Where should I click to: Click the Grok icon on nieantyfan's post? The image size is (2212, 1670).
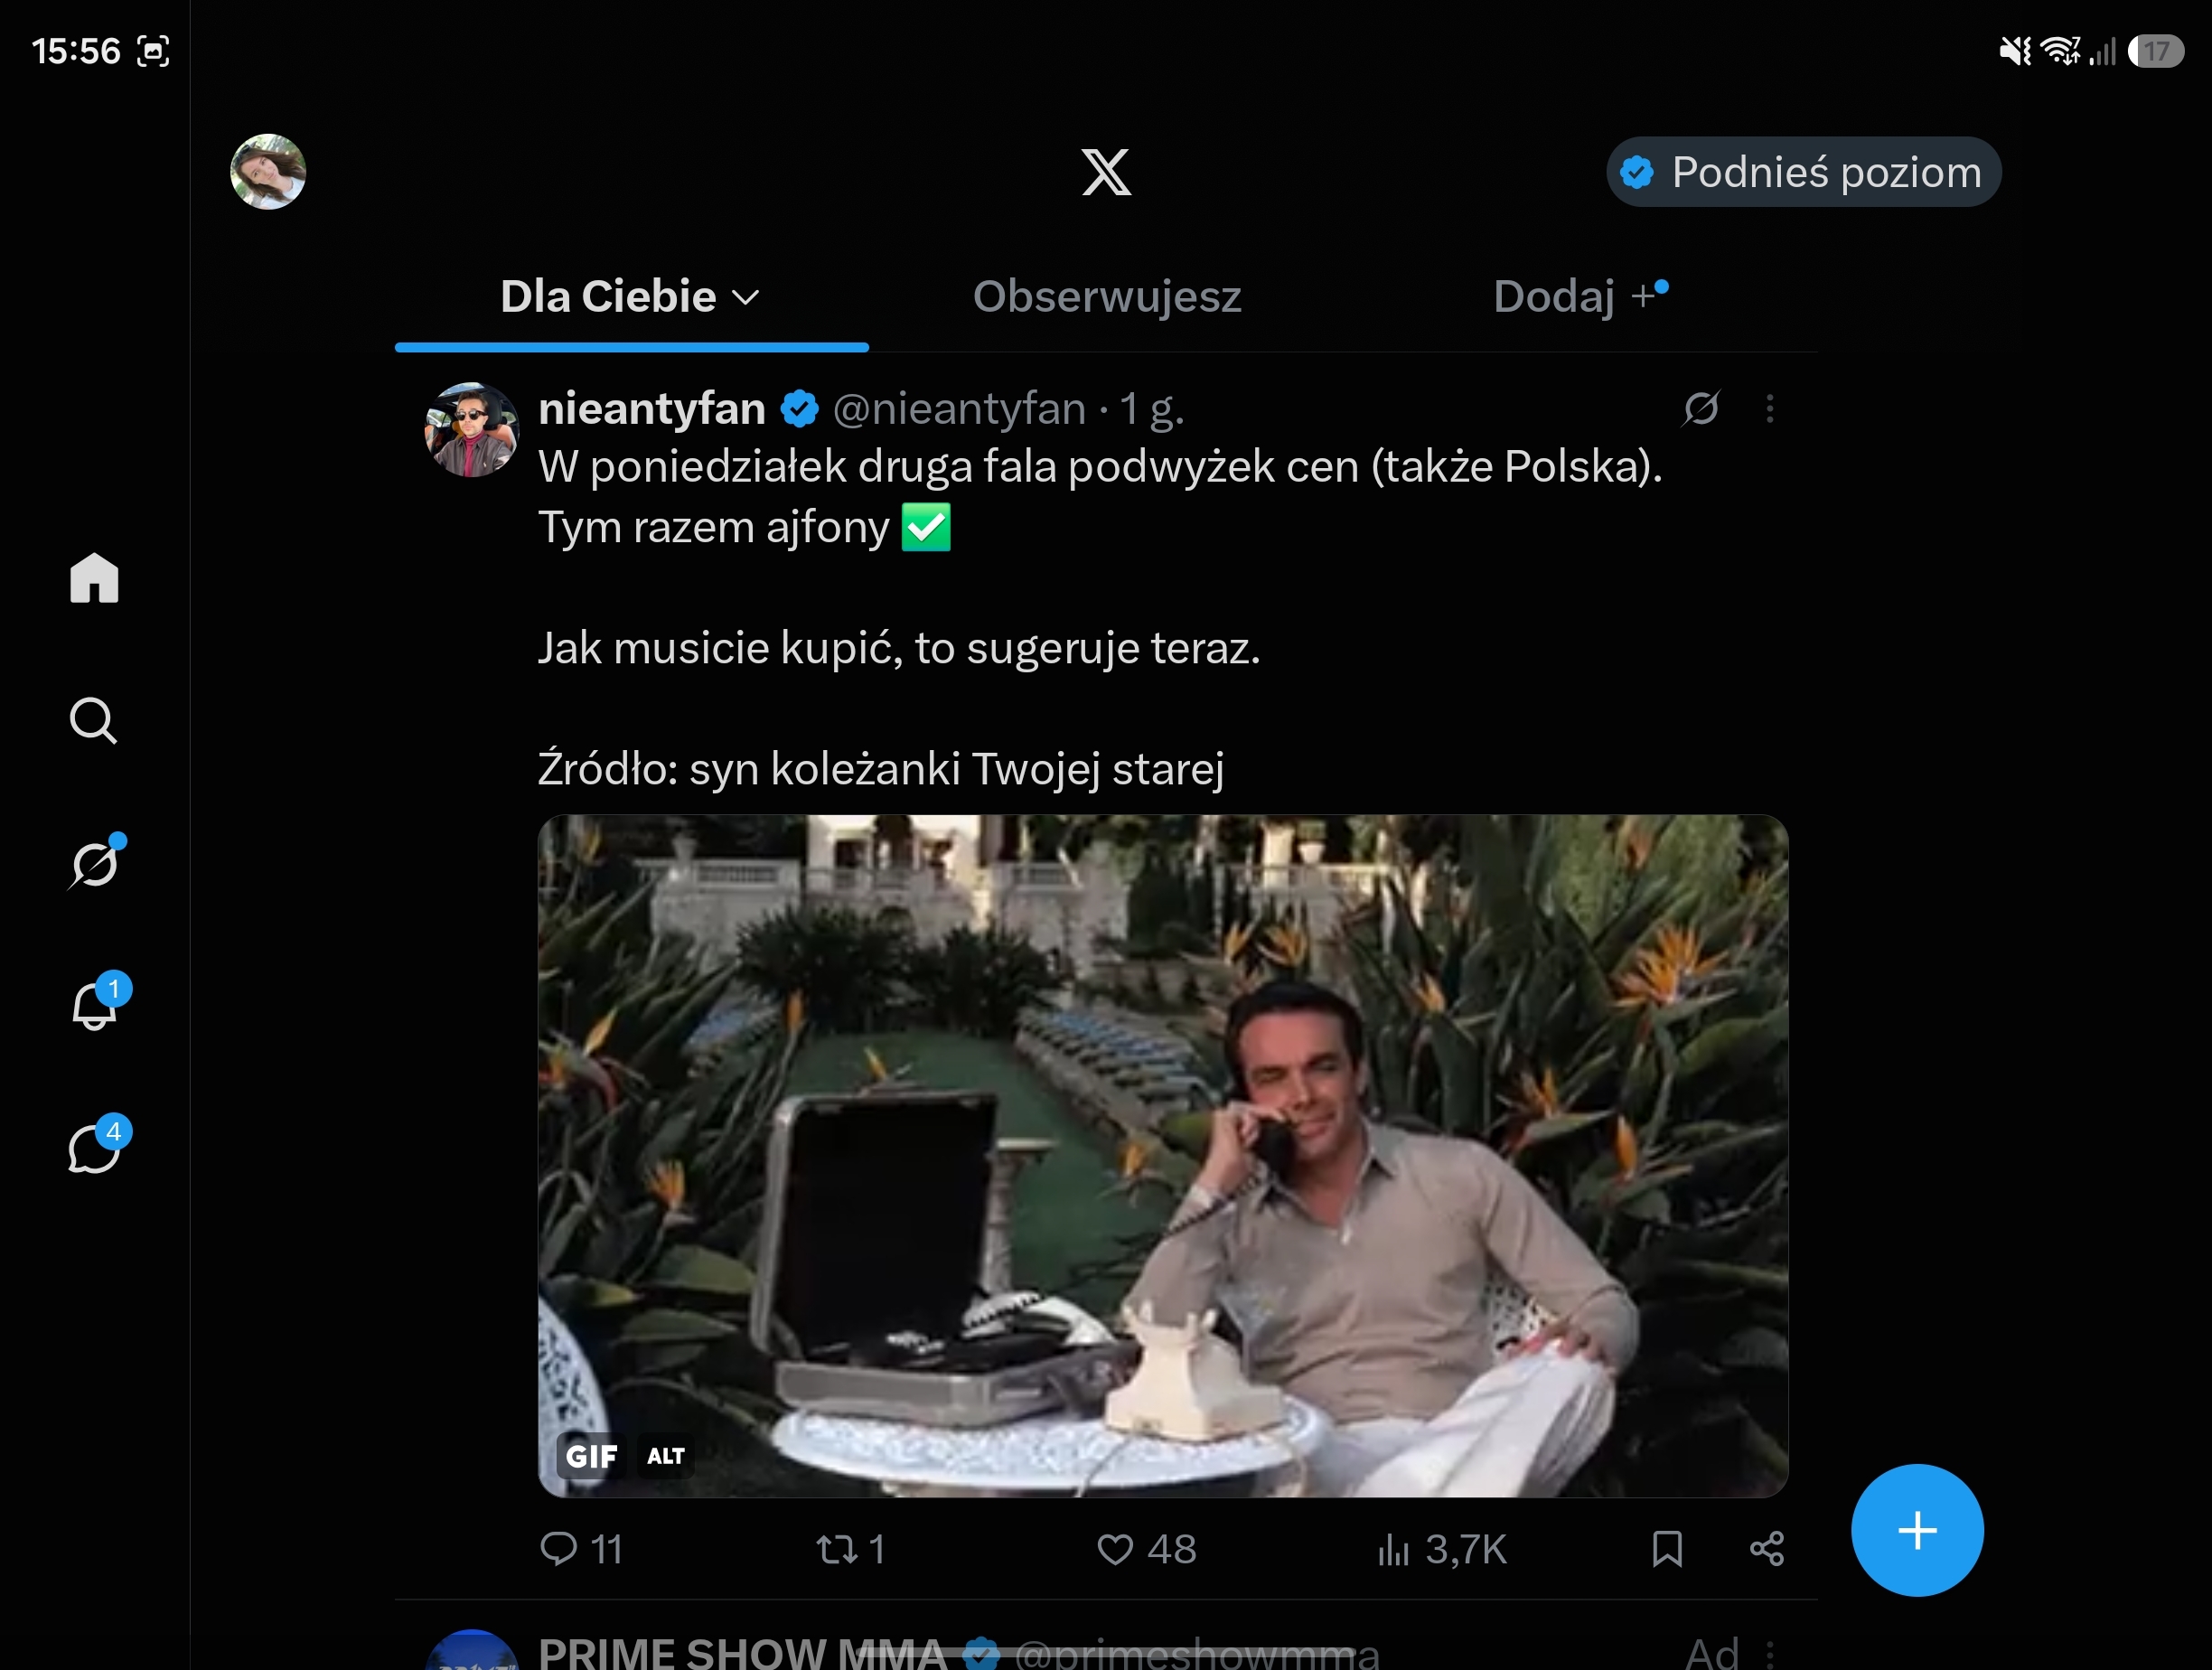[x=1701, y=408]
